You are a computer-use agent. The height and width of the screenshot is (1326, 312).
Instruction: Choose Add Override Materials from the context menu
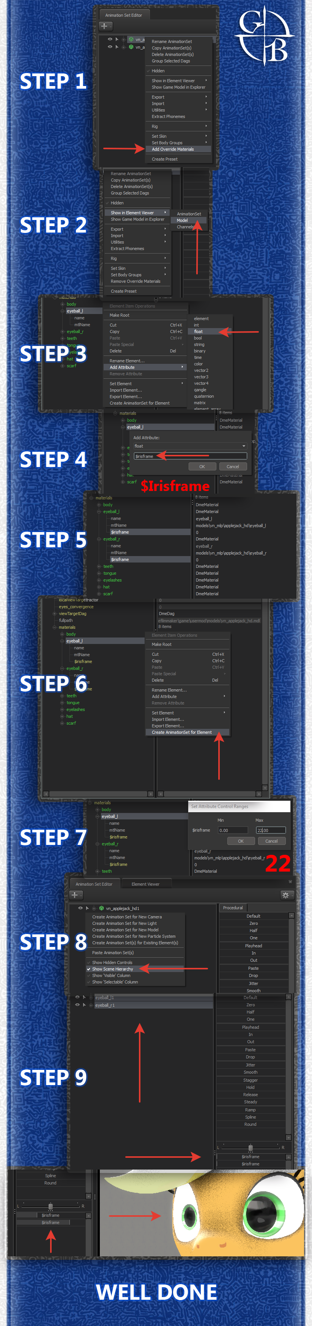pyautogui.click(x=178, y=149)
